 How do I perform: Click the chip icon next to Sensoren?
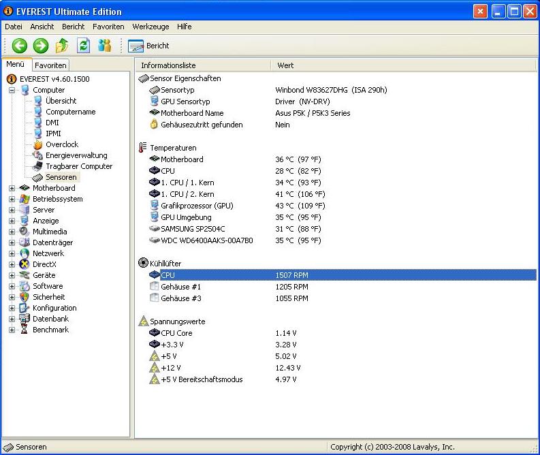point(37,178)
